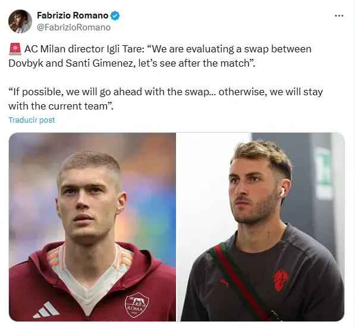355x328 pixels.
Task: Open the three-dot more options menu
Action: [x=339, y=16]
